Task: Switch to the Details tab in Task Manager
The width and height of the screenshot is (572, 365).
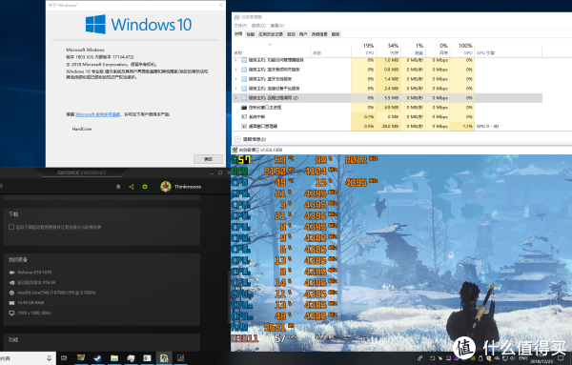Action: pyautogui.click(x=319, y=34)
